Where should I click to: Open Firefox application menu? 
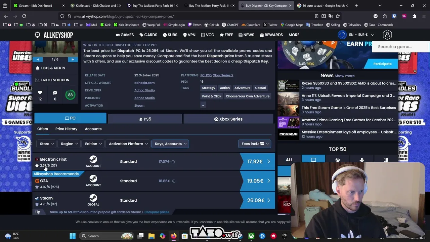(x=424, y=16)
